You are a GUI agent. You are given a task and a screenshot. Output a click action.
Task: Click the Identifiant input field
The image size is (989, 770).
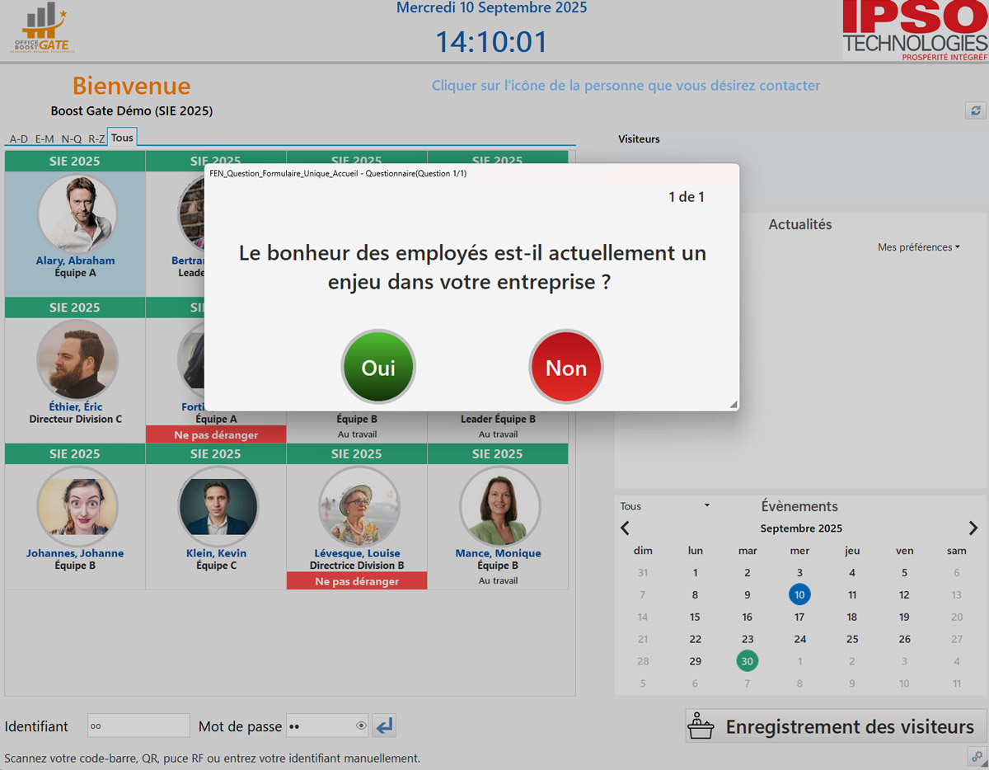pos(138,725)
